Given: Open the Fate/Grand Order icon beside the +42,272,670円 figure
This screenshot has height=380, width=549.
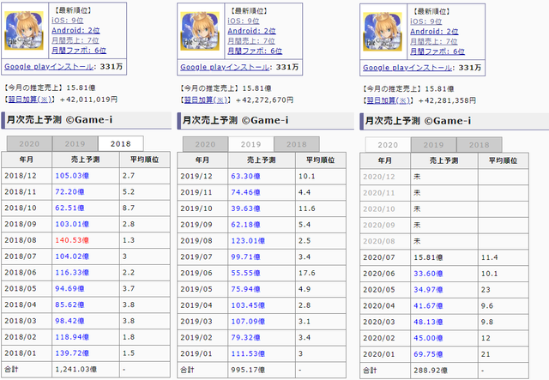Looking at the screenshot, I should point(200,31).
